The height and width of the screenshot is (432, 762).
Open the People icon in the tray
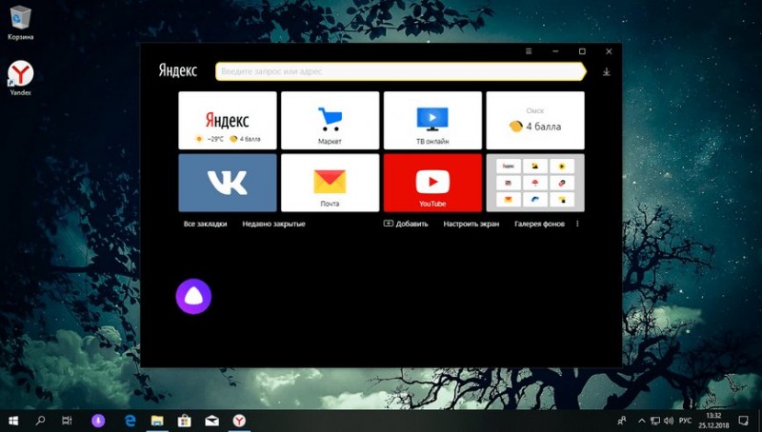tap(622, 421)
